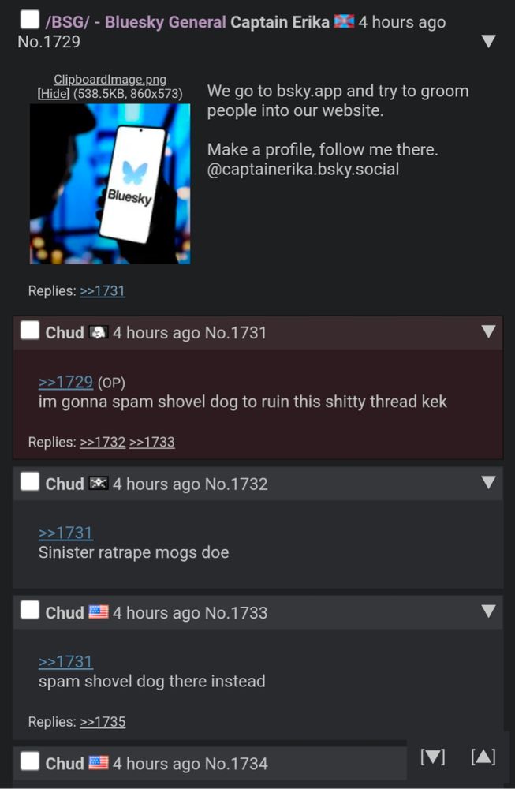Select checkbox on post No.1733
Image resolution: width=515 pixels, height=789 pixels.
pyautogui.click(x=30, y=611)
